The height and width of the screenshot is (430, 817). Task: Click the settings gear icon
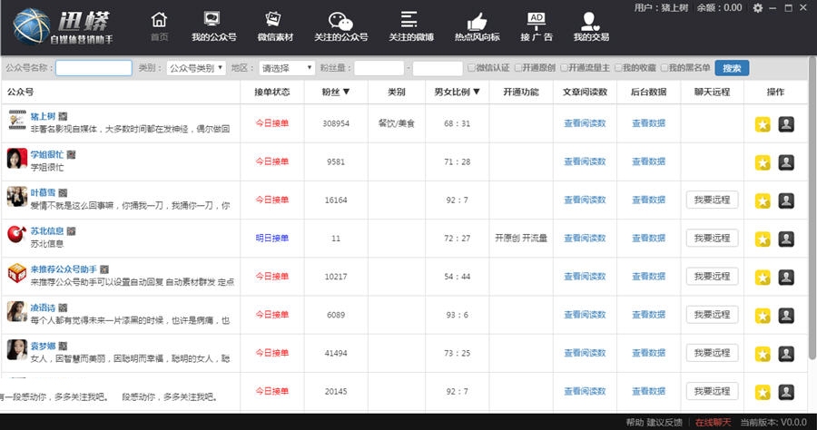coord(758,8)
